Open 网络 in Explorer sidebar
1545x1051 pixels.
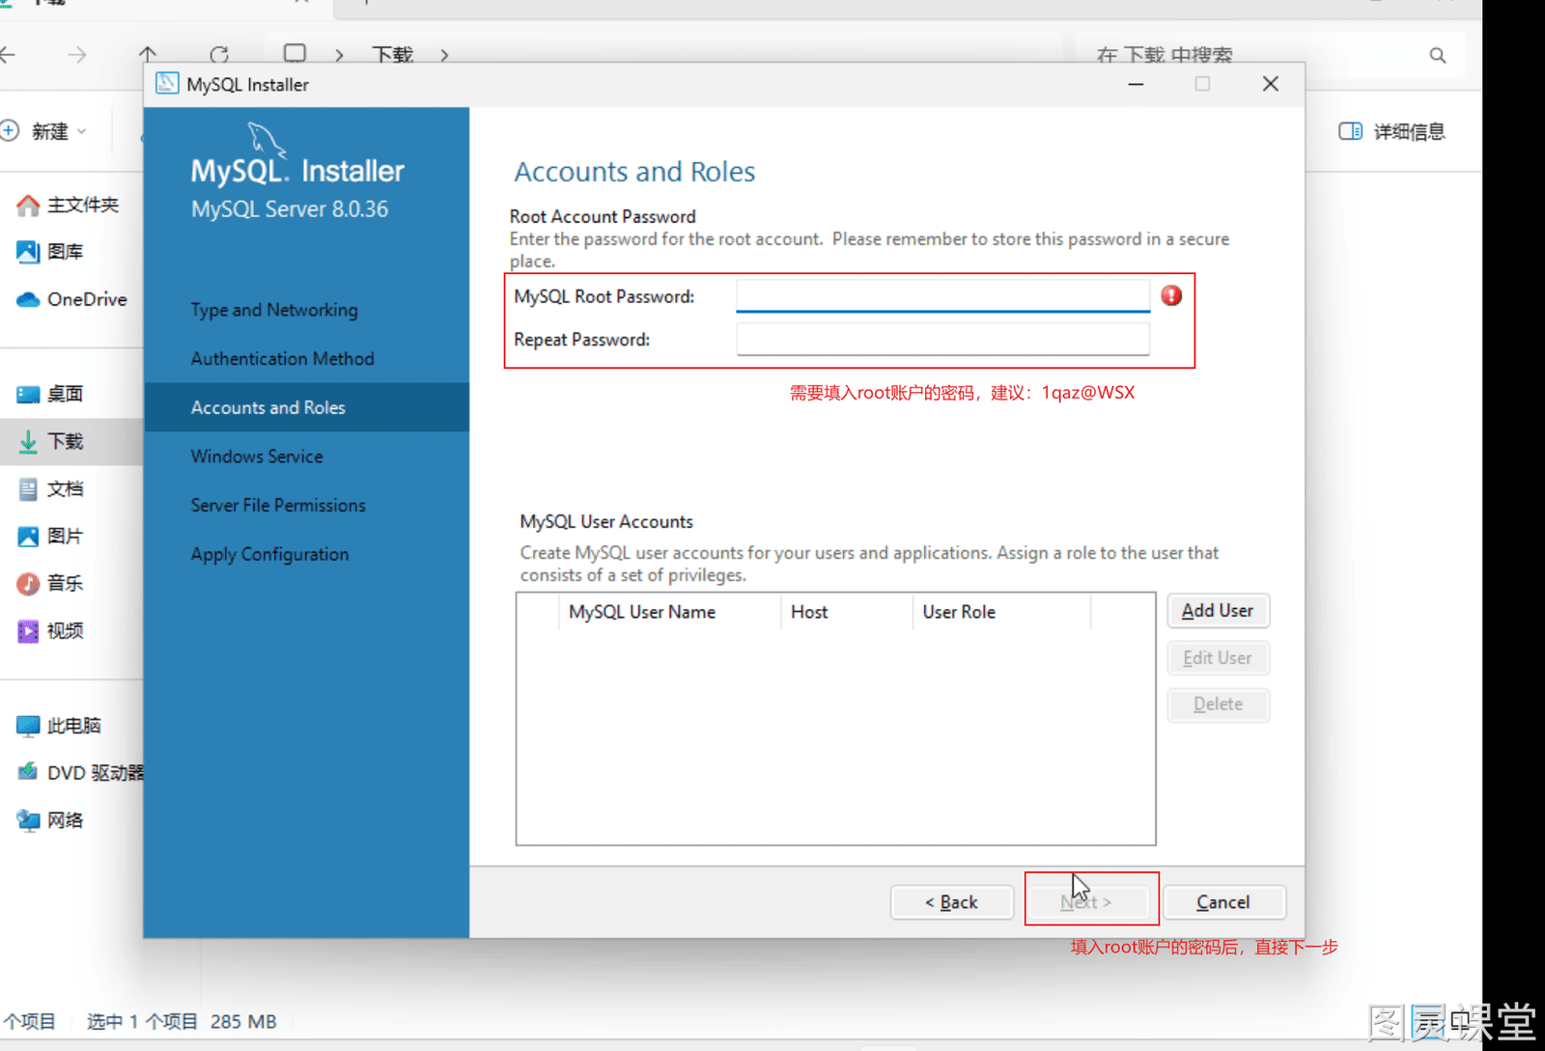[x=50, y=820]
